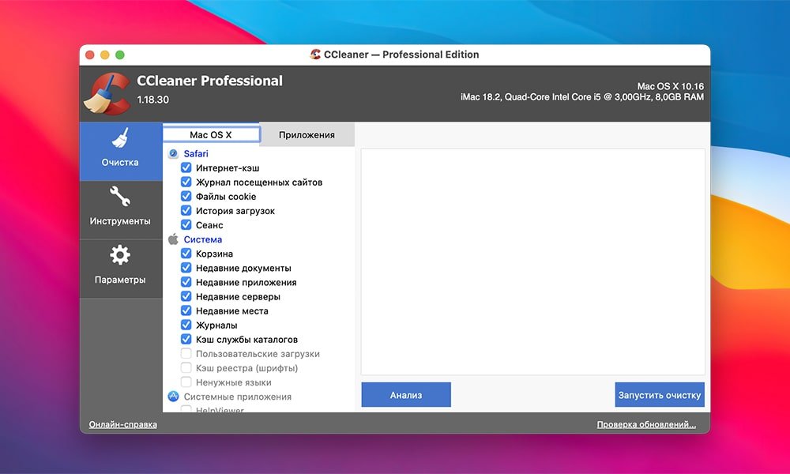
Task: Disable the Файлы cookie checkbox
Action: [186, 196]
